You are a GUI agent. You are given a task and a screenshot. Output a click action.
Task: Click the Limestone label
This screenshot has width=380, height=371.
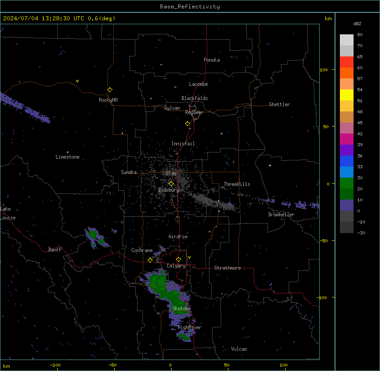[67, 157]
